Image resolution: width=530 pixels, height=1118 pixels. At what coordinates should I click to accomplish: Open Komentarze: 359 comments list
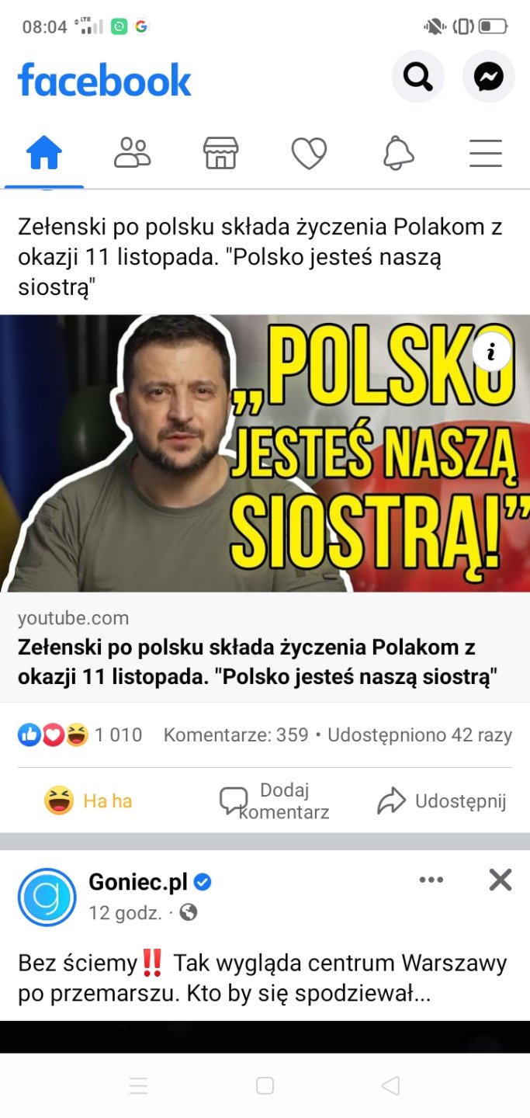(236, 734)
